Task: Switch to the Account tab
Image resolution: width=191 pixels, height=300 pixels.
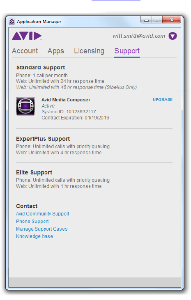Action: (25, 51)
